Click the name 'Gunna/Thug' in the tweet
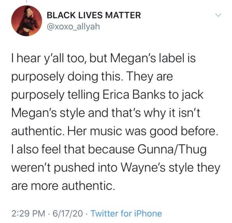This screenshot has width=232, height=223. [172, 150]
